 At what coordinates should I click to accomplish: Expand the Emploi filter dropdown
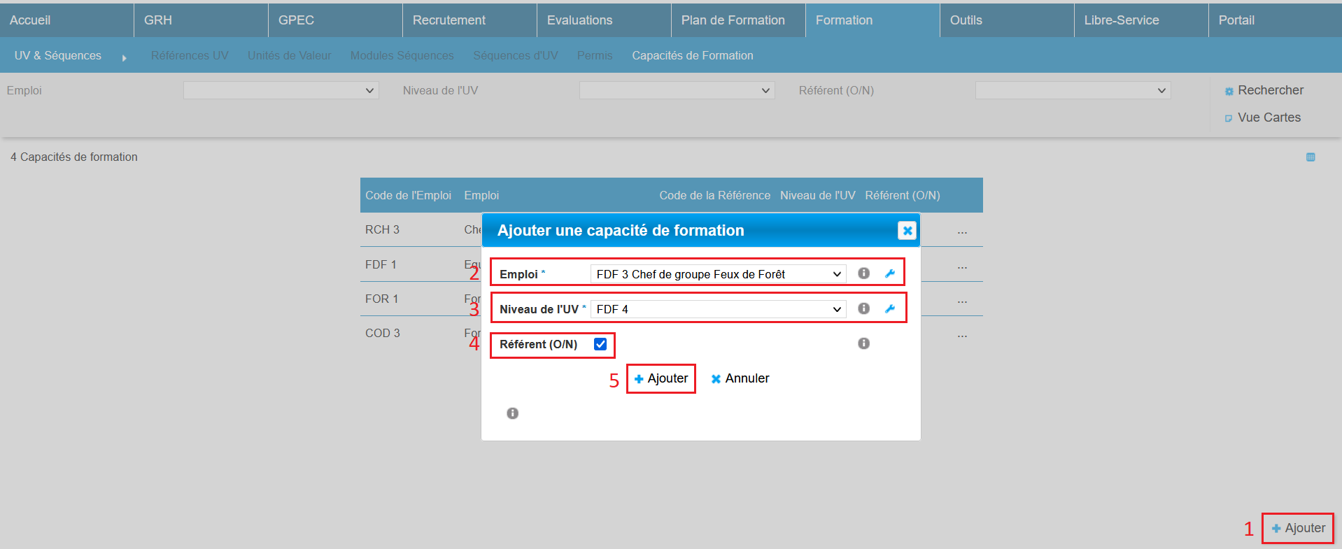tap(281, 90)
